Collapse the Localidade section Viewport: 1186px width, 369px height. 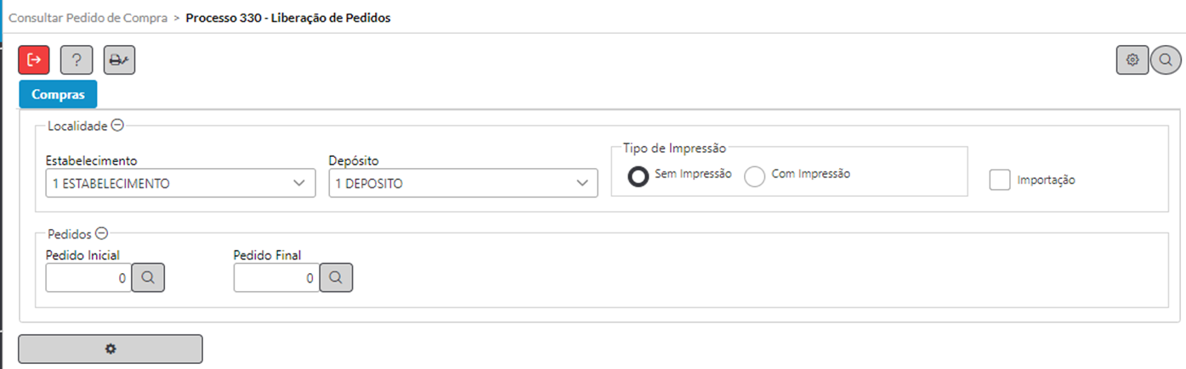(x=117, y=126)
